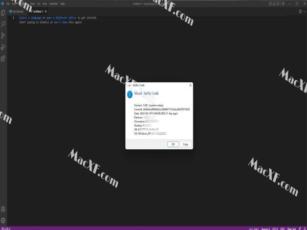This screenshot has width=307, height=230.
Task: Open the File menu
Action: 8,4
